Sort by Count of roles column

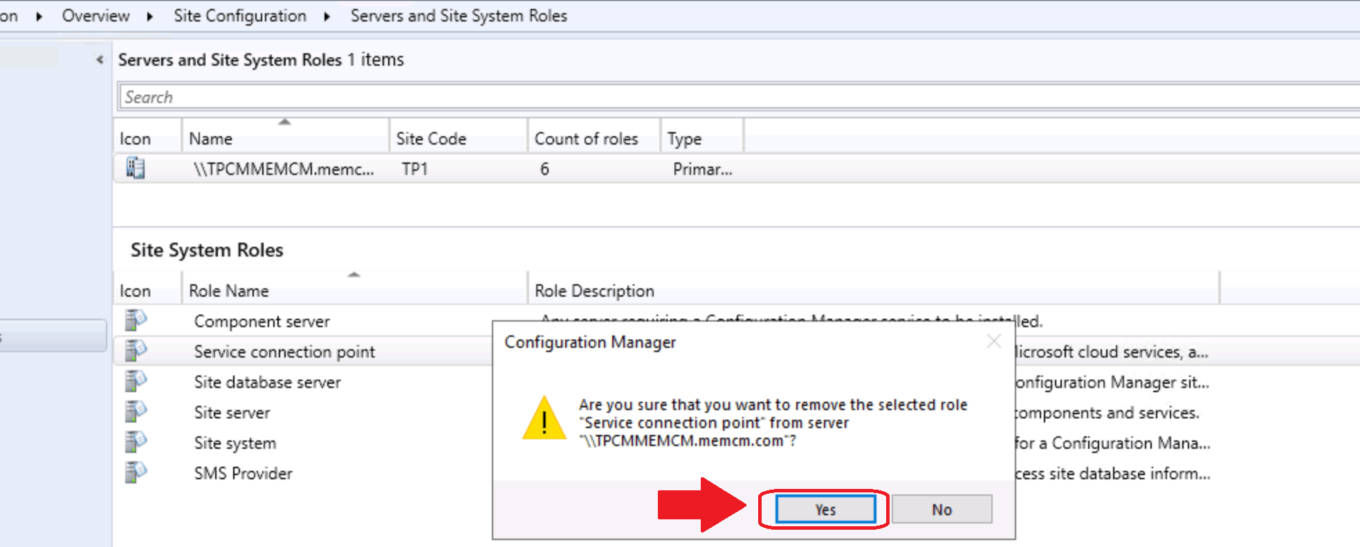coord(586,138)
